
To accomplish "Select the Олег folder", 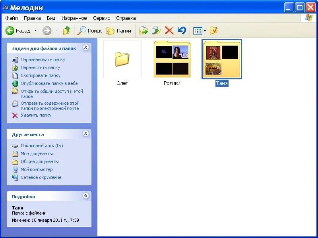I will coord(122,59).
